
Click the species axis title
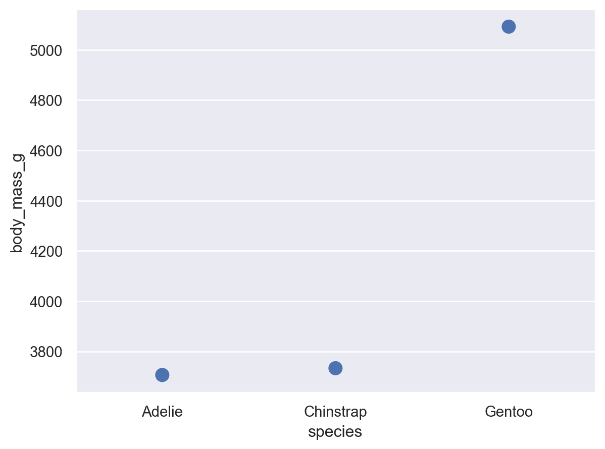335,432
